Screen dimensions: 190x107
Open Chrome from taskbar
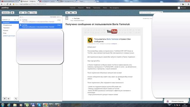click(x=45, y=105)
